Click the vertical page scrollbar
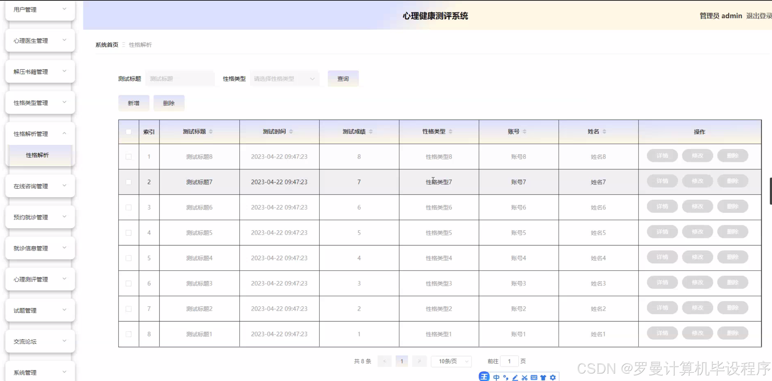This screenshot has height=381, width=772. click(x=770, y=191)
